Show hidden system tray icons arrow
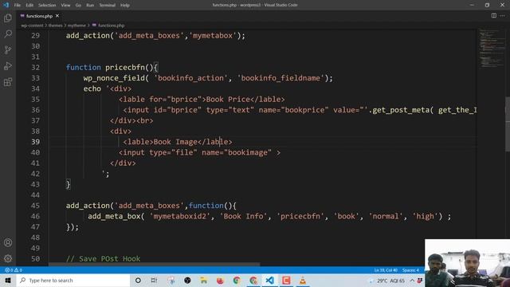The width and height of the screenshot is (510, 287). (x=412, y=280)
